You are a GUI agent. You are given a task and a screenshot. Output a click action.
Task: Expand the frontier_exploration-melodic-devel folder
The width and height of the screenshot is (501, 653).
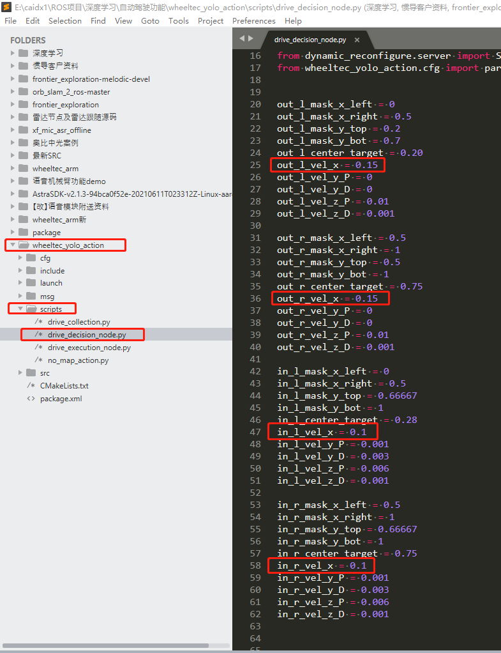coord(13,79)
